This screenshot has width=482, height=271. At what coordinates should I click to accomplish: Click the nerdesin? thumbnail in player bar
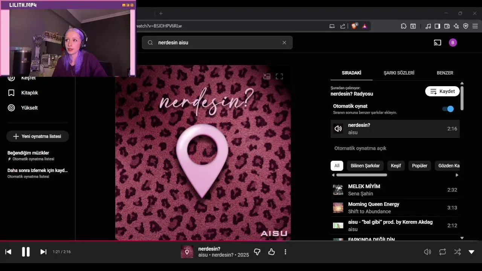click(x=187, y=252)
